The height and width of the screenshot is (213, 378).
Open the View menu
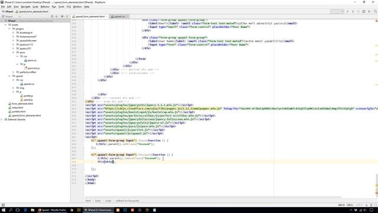pyautogui.click(x=16, y=7)
